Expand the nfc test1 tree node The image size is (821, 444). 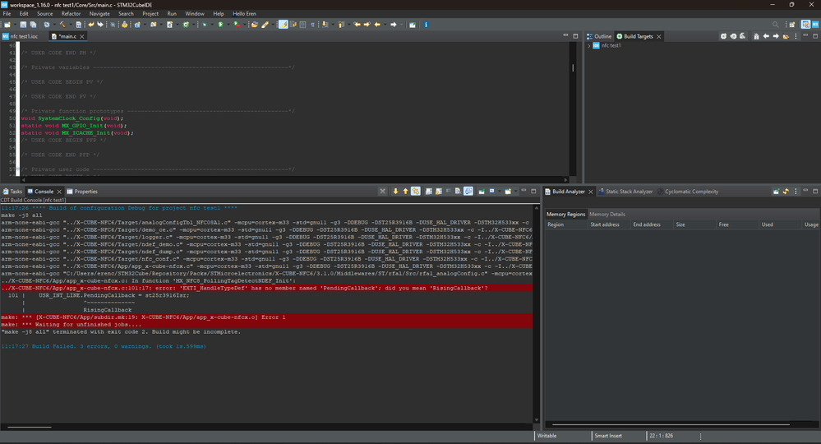click(x=589, y=45)
